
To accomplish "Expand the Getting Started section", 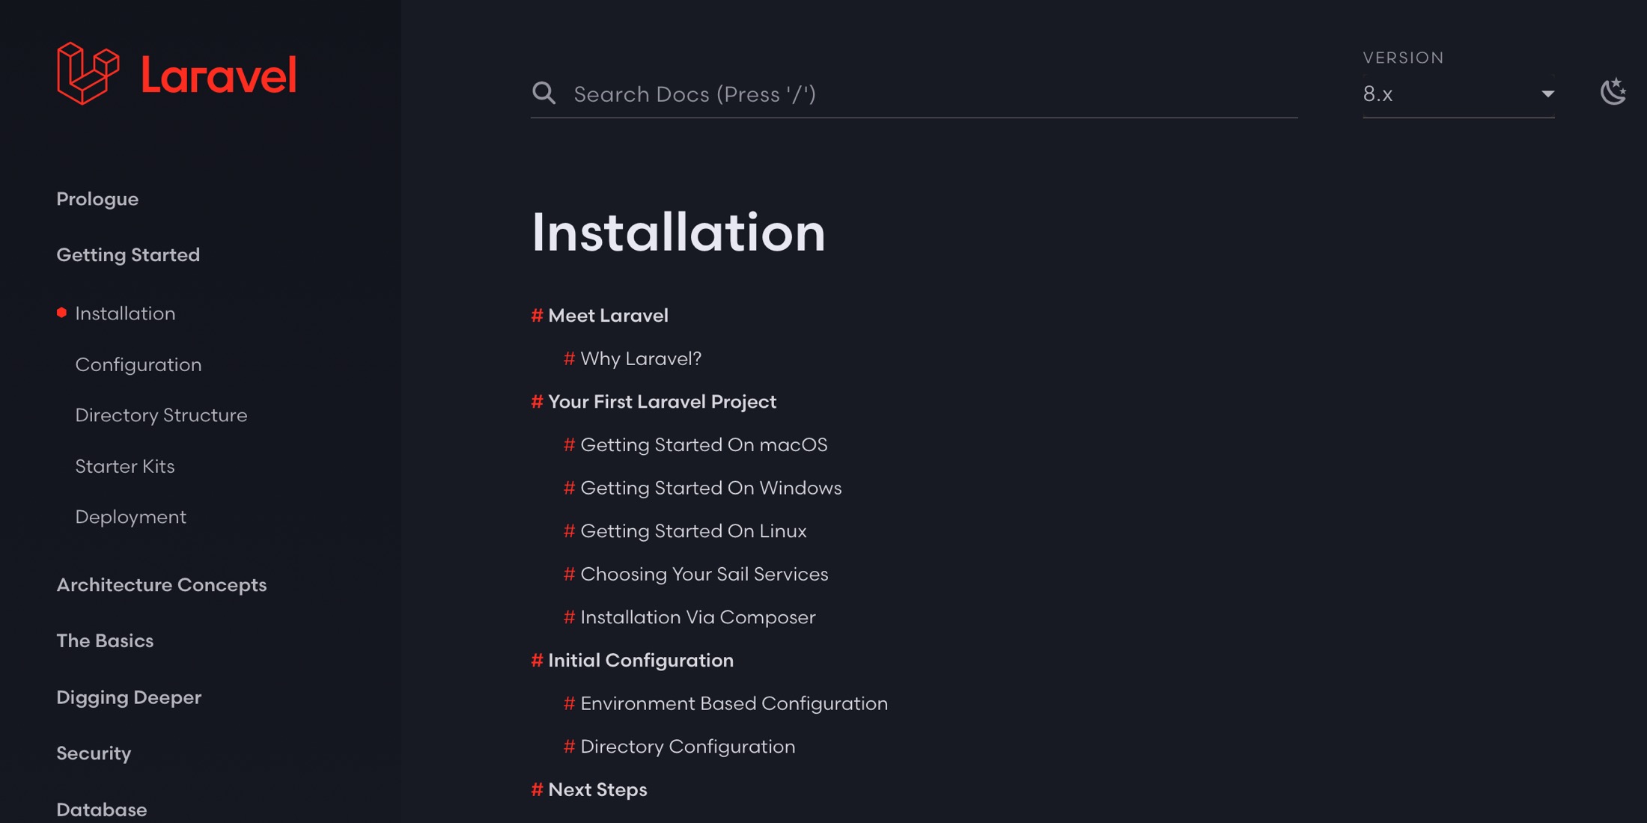I will 128,255.
